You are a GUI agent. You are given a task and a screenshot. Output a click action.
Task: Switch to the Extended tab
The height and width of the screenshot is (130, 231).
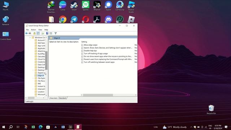click(53, 98)
